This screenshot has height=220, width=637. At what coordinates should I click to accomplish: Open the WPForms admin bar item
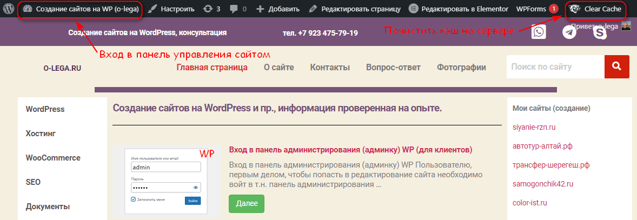pos(536,9)
